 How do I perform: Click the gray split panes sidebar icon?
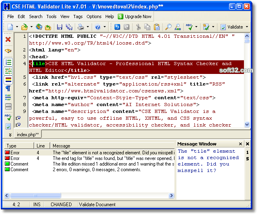click(8, 106)
